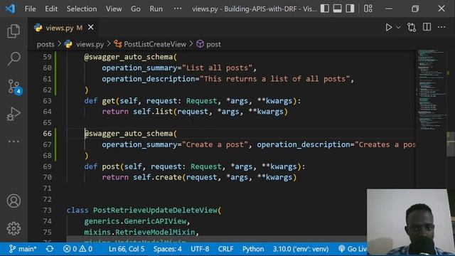
Task: Open the Run menu
Action: (156, 9)
